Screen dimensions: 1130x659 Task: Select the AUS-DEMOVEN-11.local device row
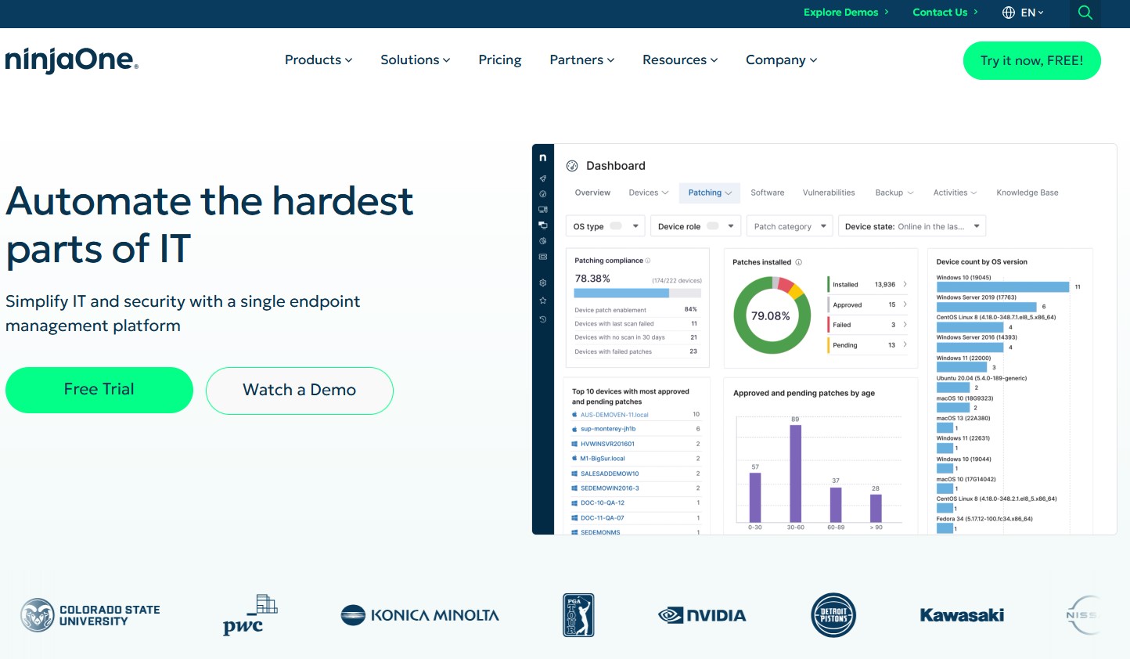pyautogui.click(x=636, y=415)
